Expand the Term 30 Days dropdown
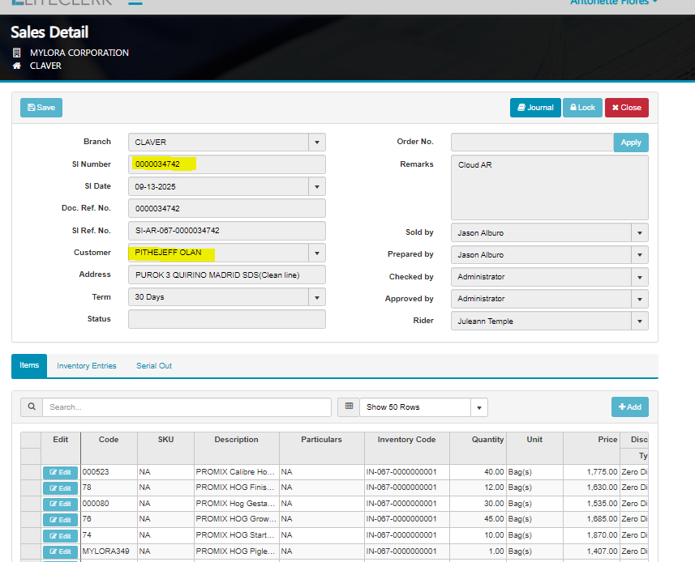695x562 pixels. click(x=316, y=297)
